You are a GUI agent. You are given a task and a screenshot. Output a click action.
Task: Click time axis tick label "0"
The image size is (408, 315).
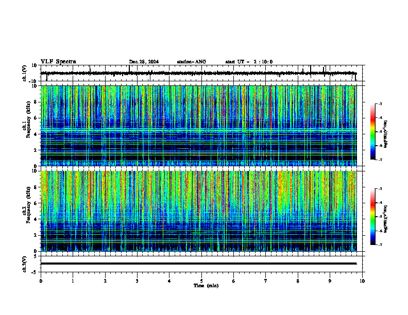[41, 281]
